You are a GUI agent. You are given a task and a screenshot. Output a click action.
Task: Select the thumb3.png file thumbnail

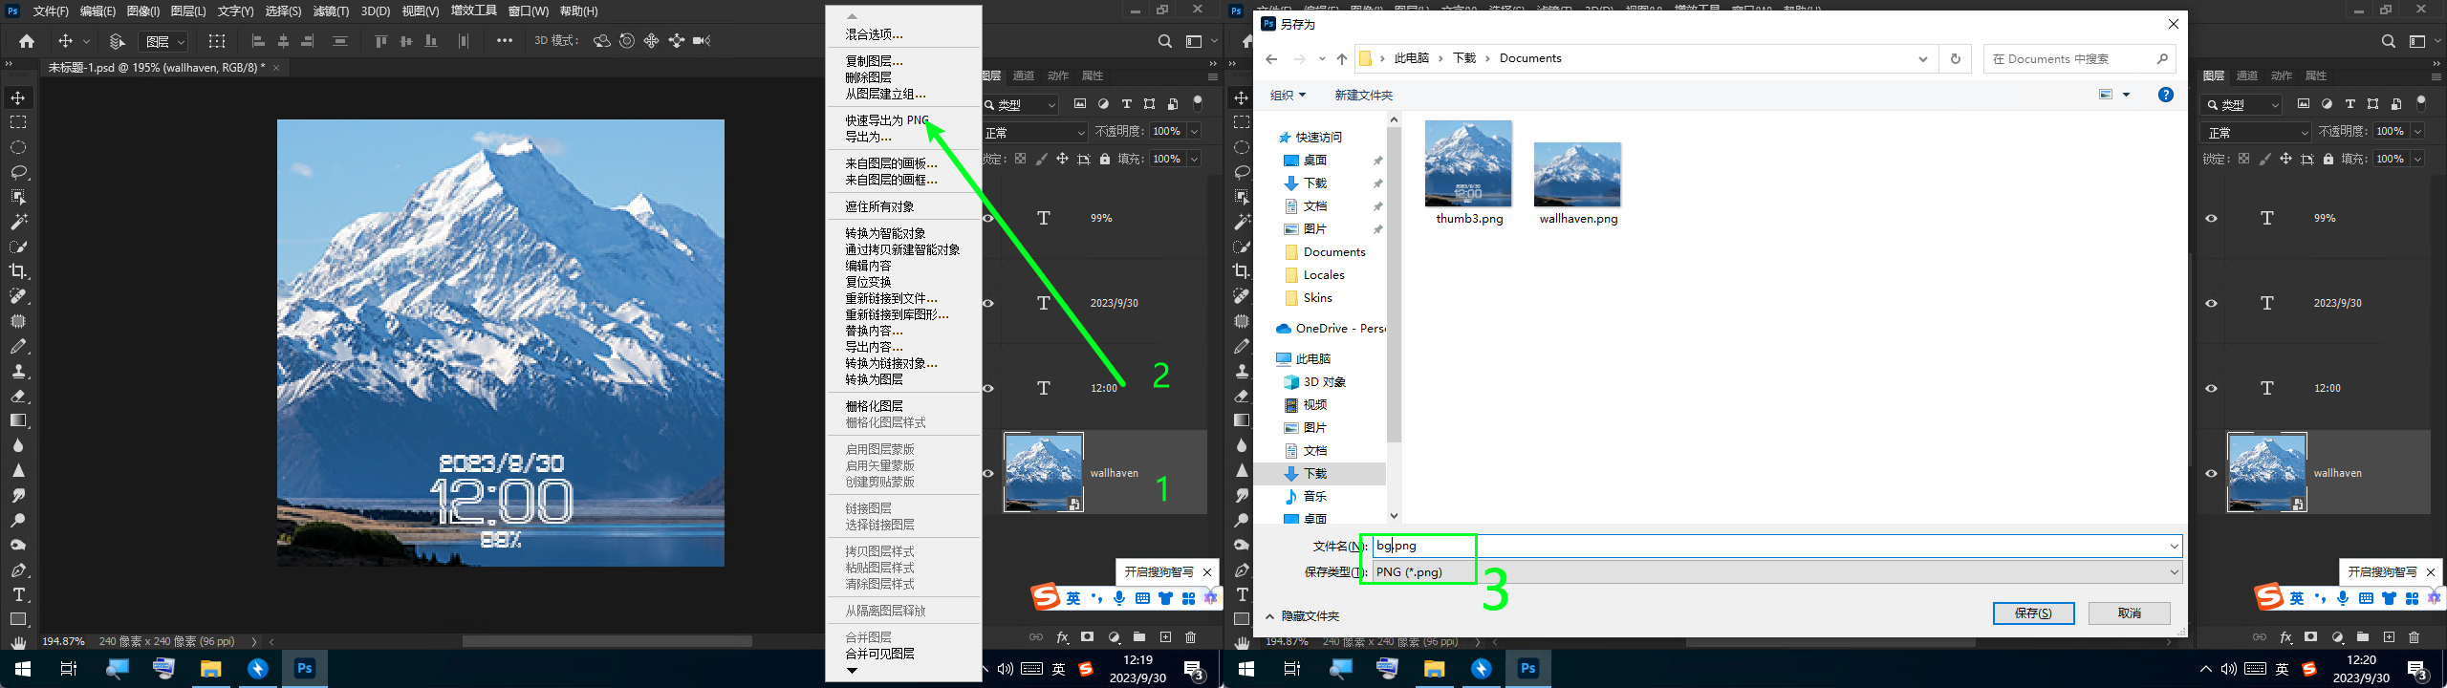(1468, 164)
